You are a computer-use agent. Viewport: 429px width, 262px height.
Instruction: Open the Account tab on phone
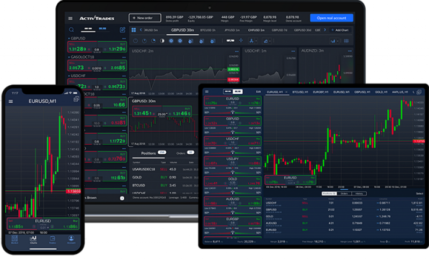click(x=71, y=240)
